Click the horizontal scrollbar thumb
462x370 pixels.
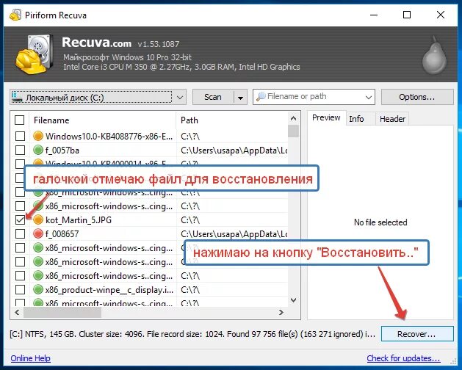pyautogui.click(x=62, y=312)
